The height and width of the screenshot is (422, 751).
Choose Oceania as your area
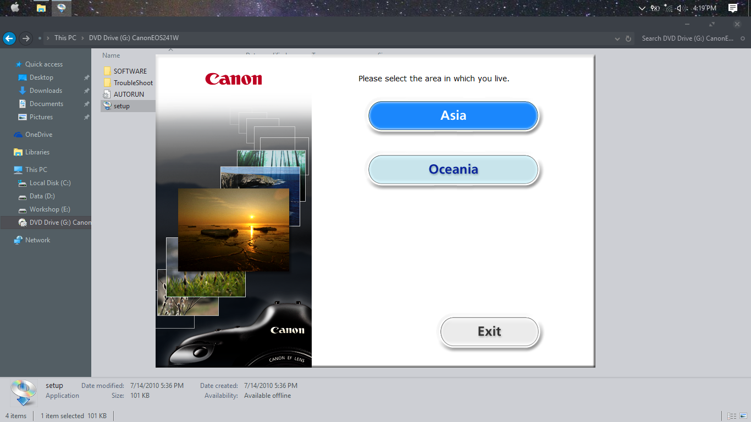pyautogui.click(x=453, y=169)
